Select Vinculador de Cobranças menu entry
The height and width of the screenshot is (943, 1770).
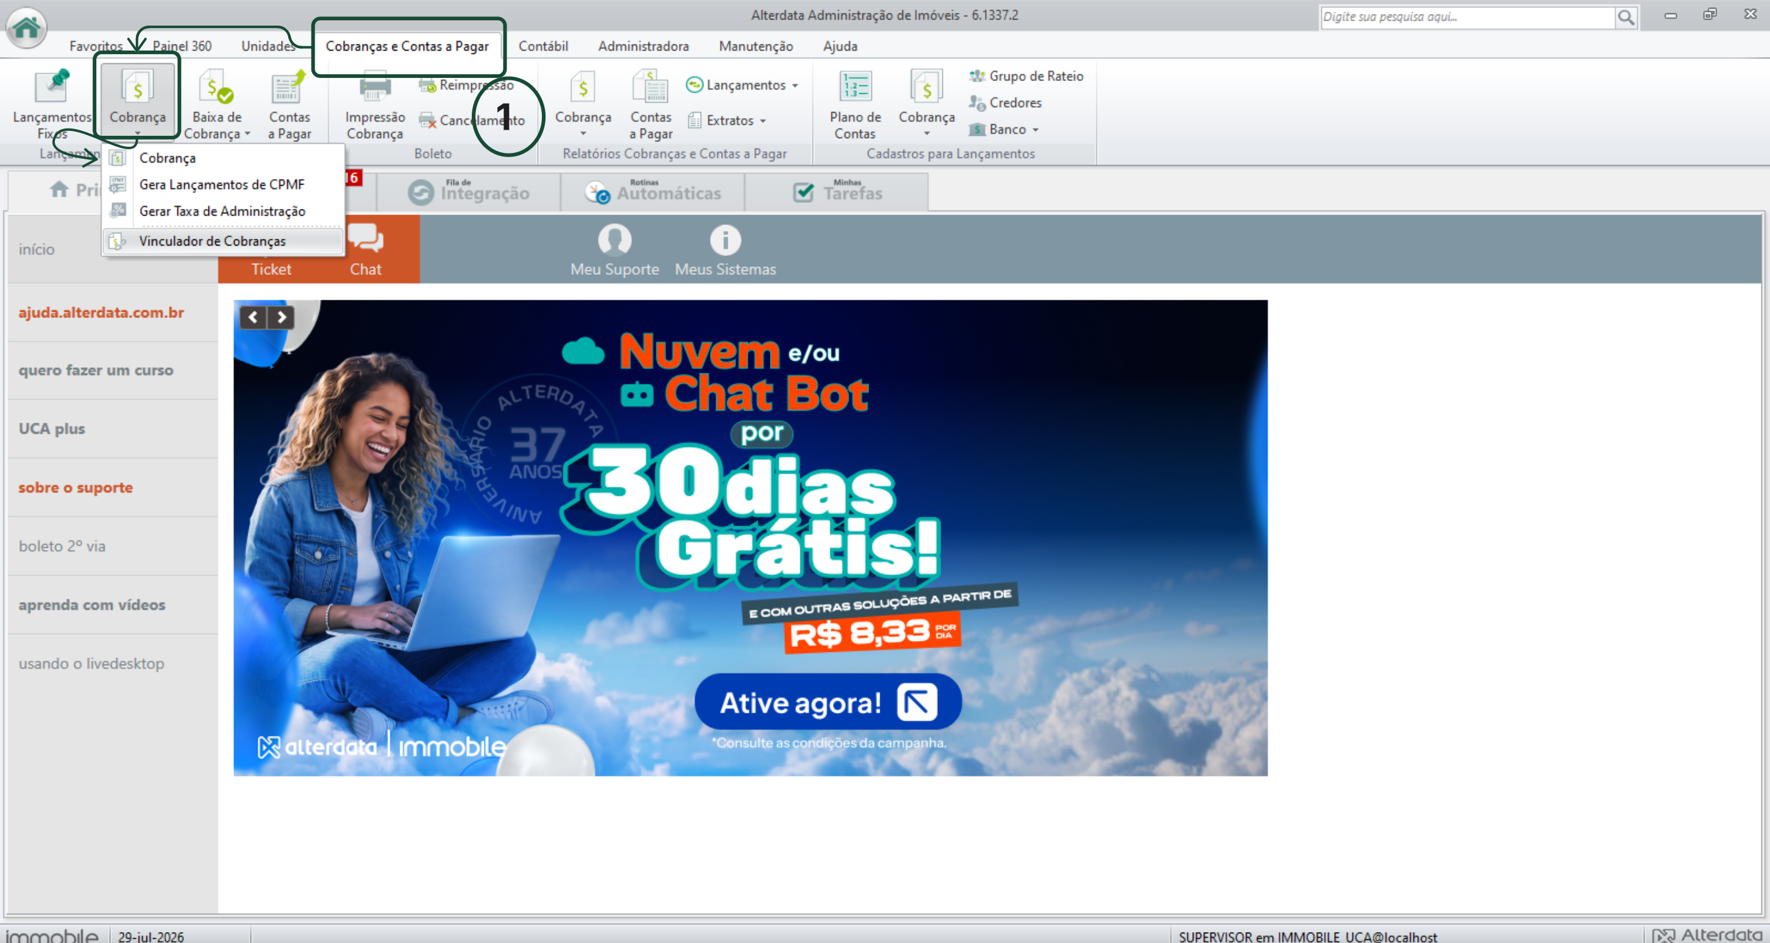click(222, 241)
